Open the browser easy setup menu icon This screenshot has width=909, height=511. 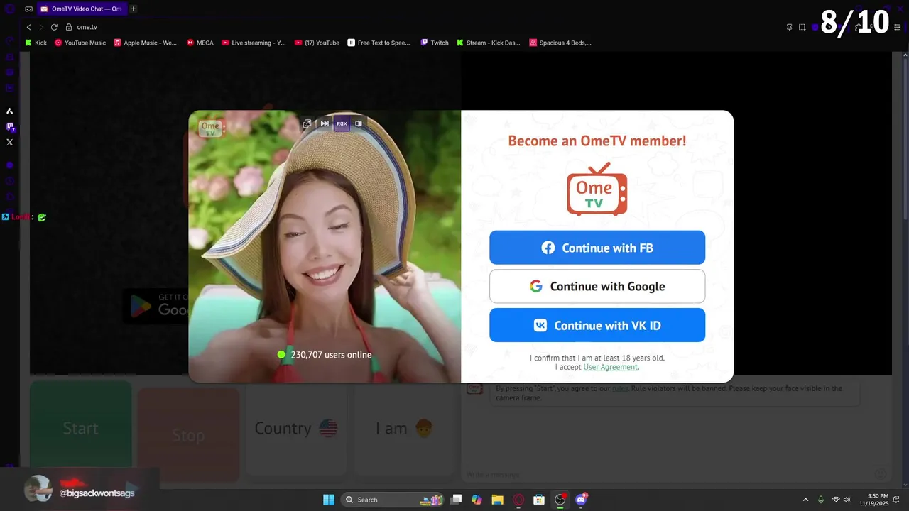point(897,27)
